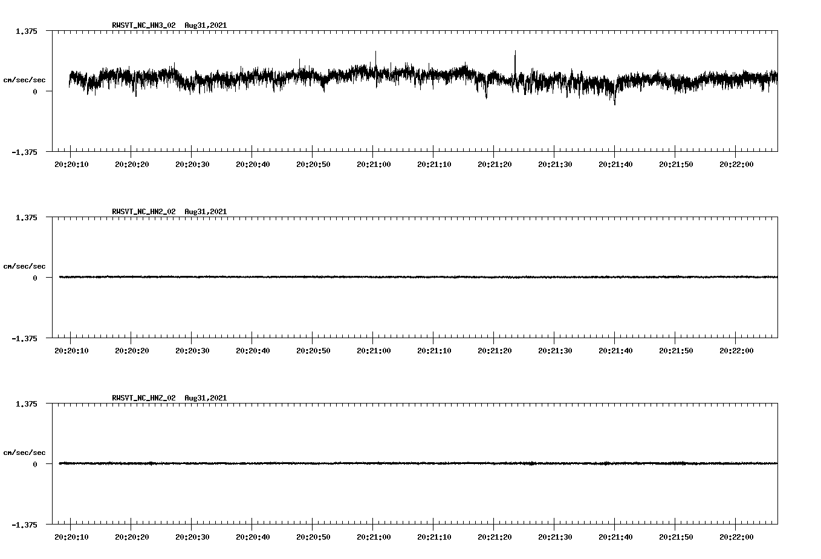Screen dimensions: 821x559
Task: Click the 1.375 upper limit of HN2 plot
Action: pyautogui.click(x=26, y=217)
